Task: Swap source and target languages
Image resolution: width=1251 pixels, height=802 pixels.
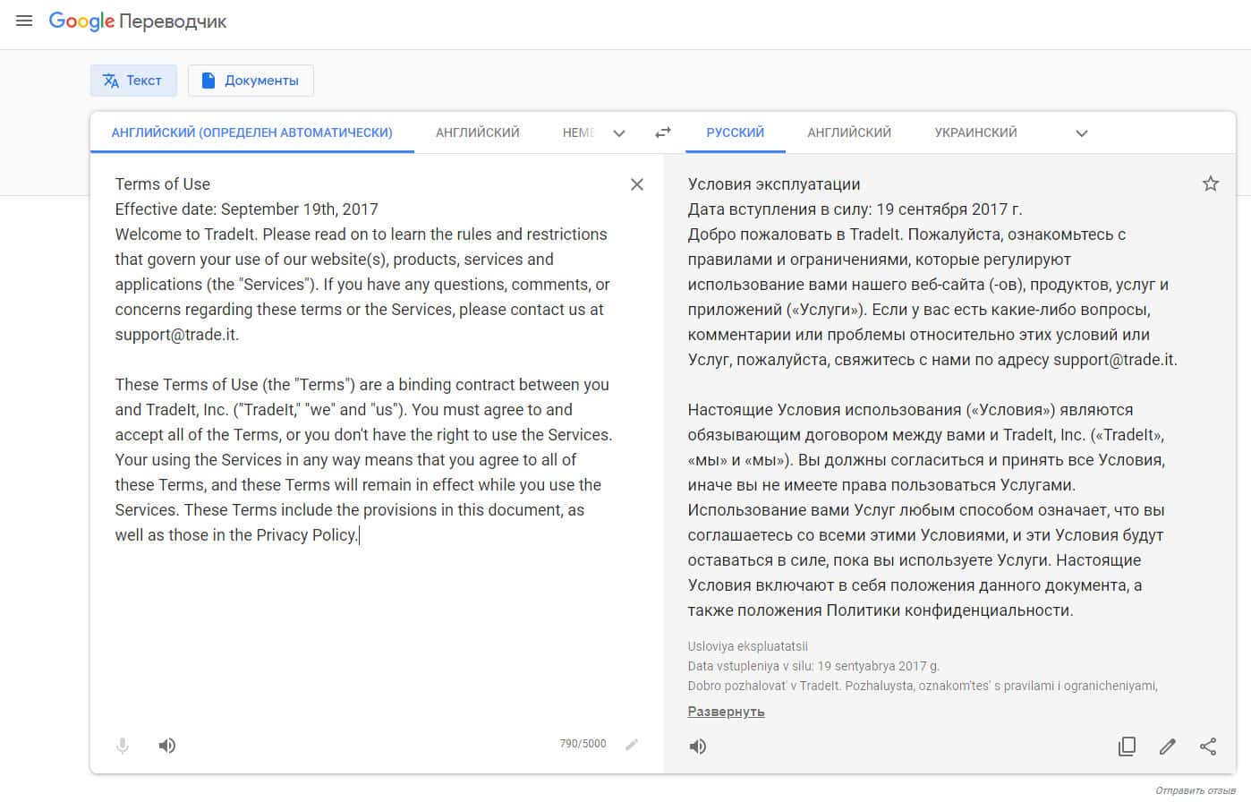Action: (663, 132)
